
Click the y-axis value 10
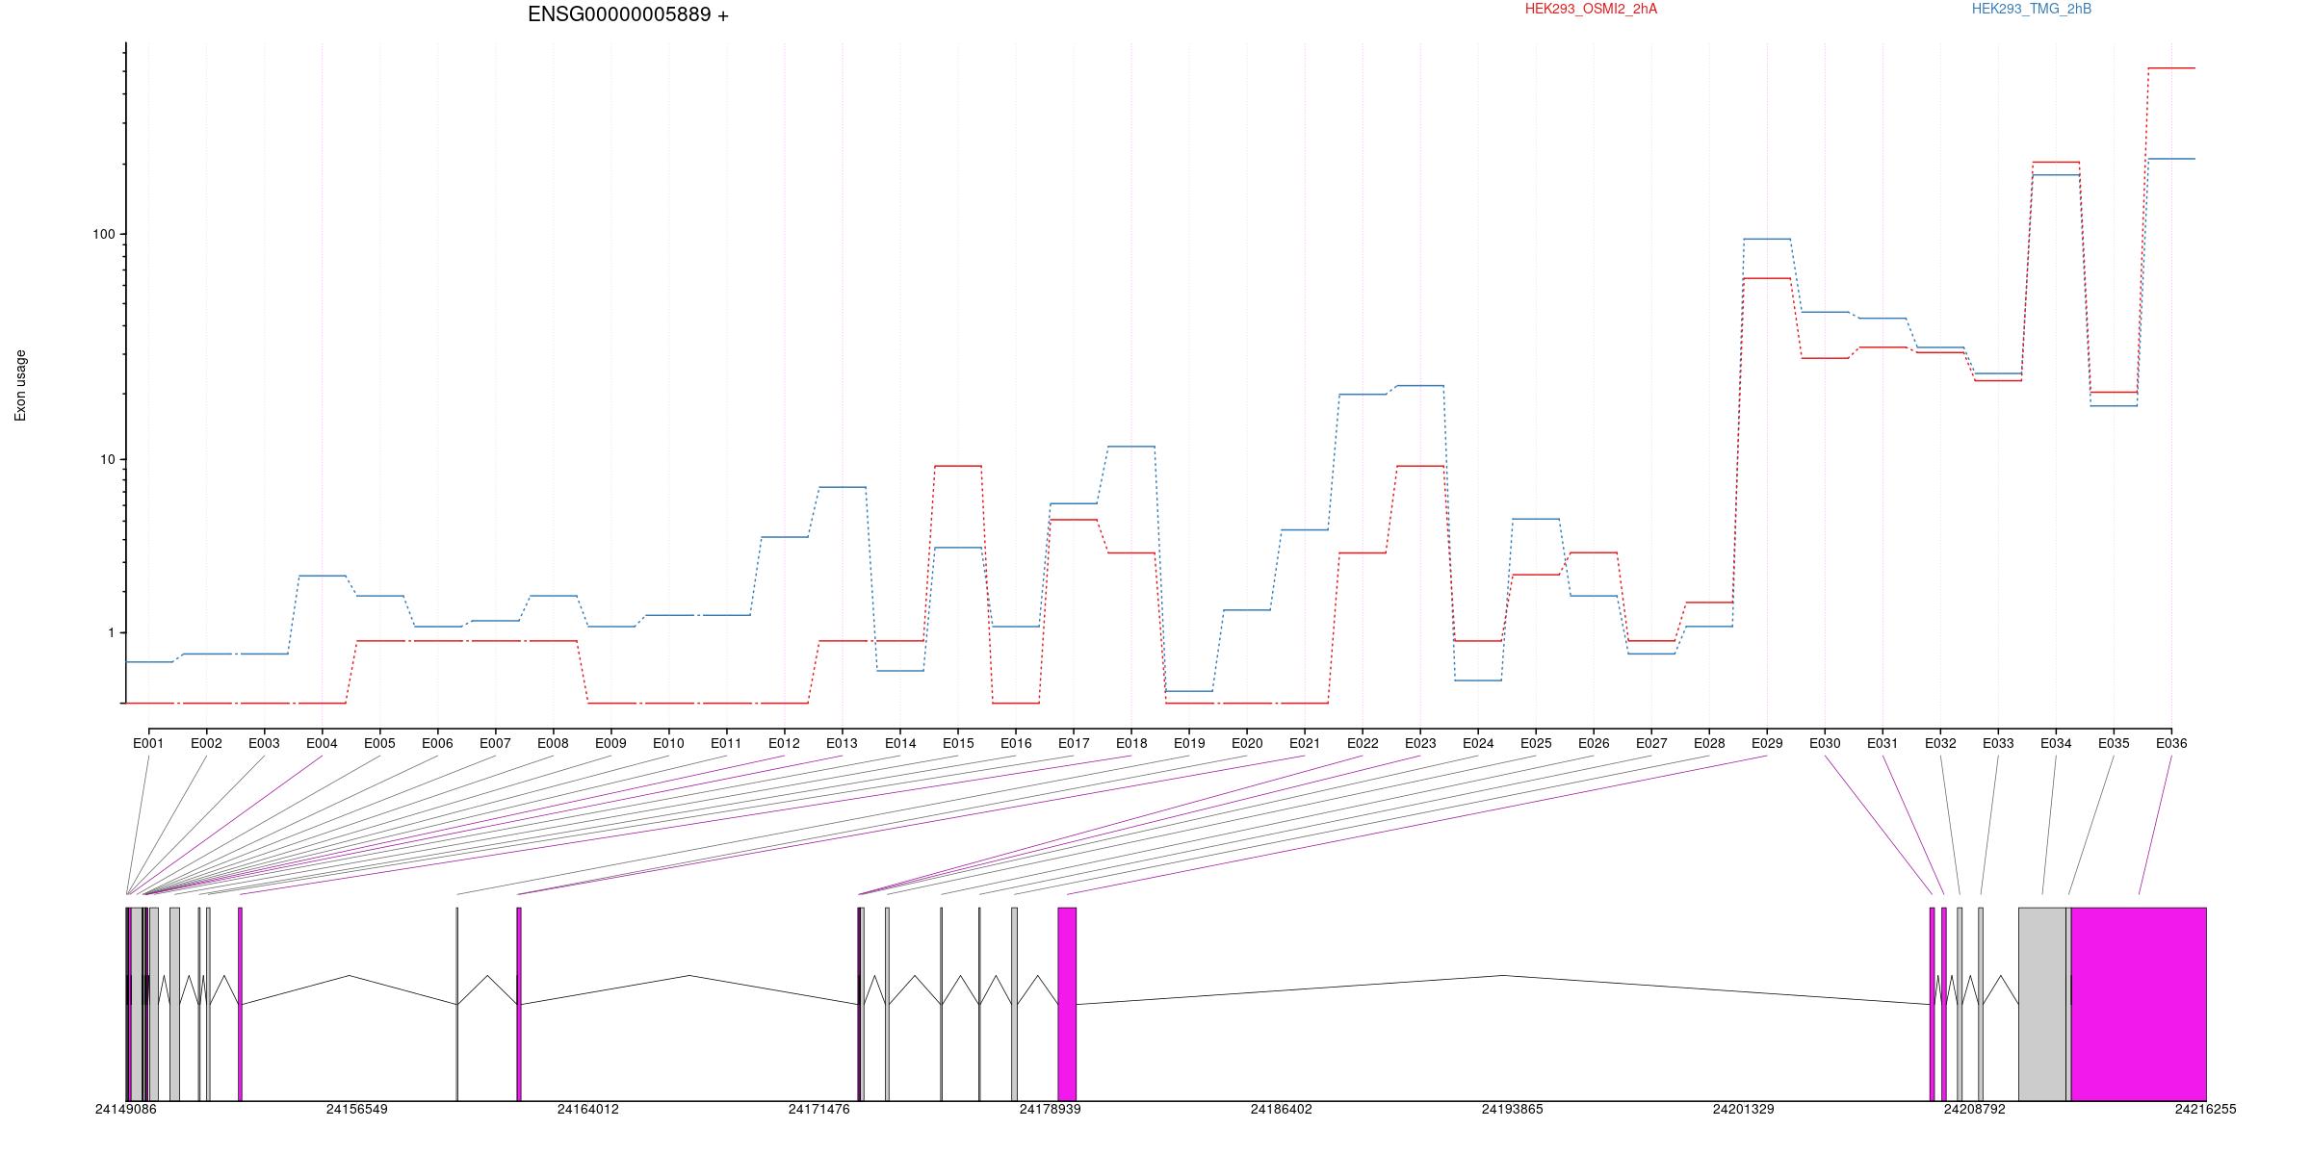click(x=107, y=459)
